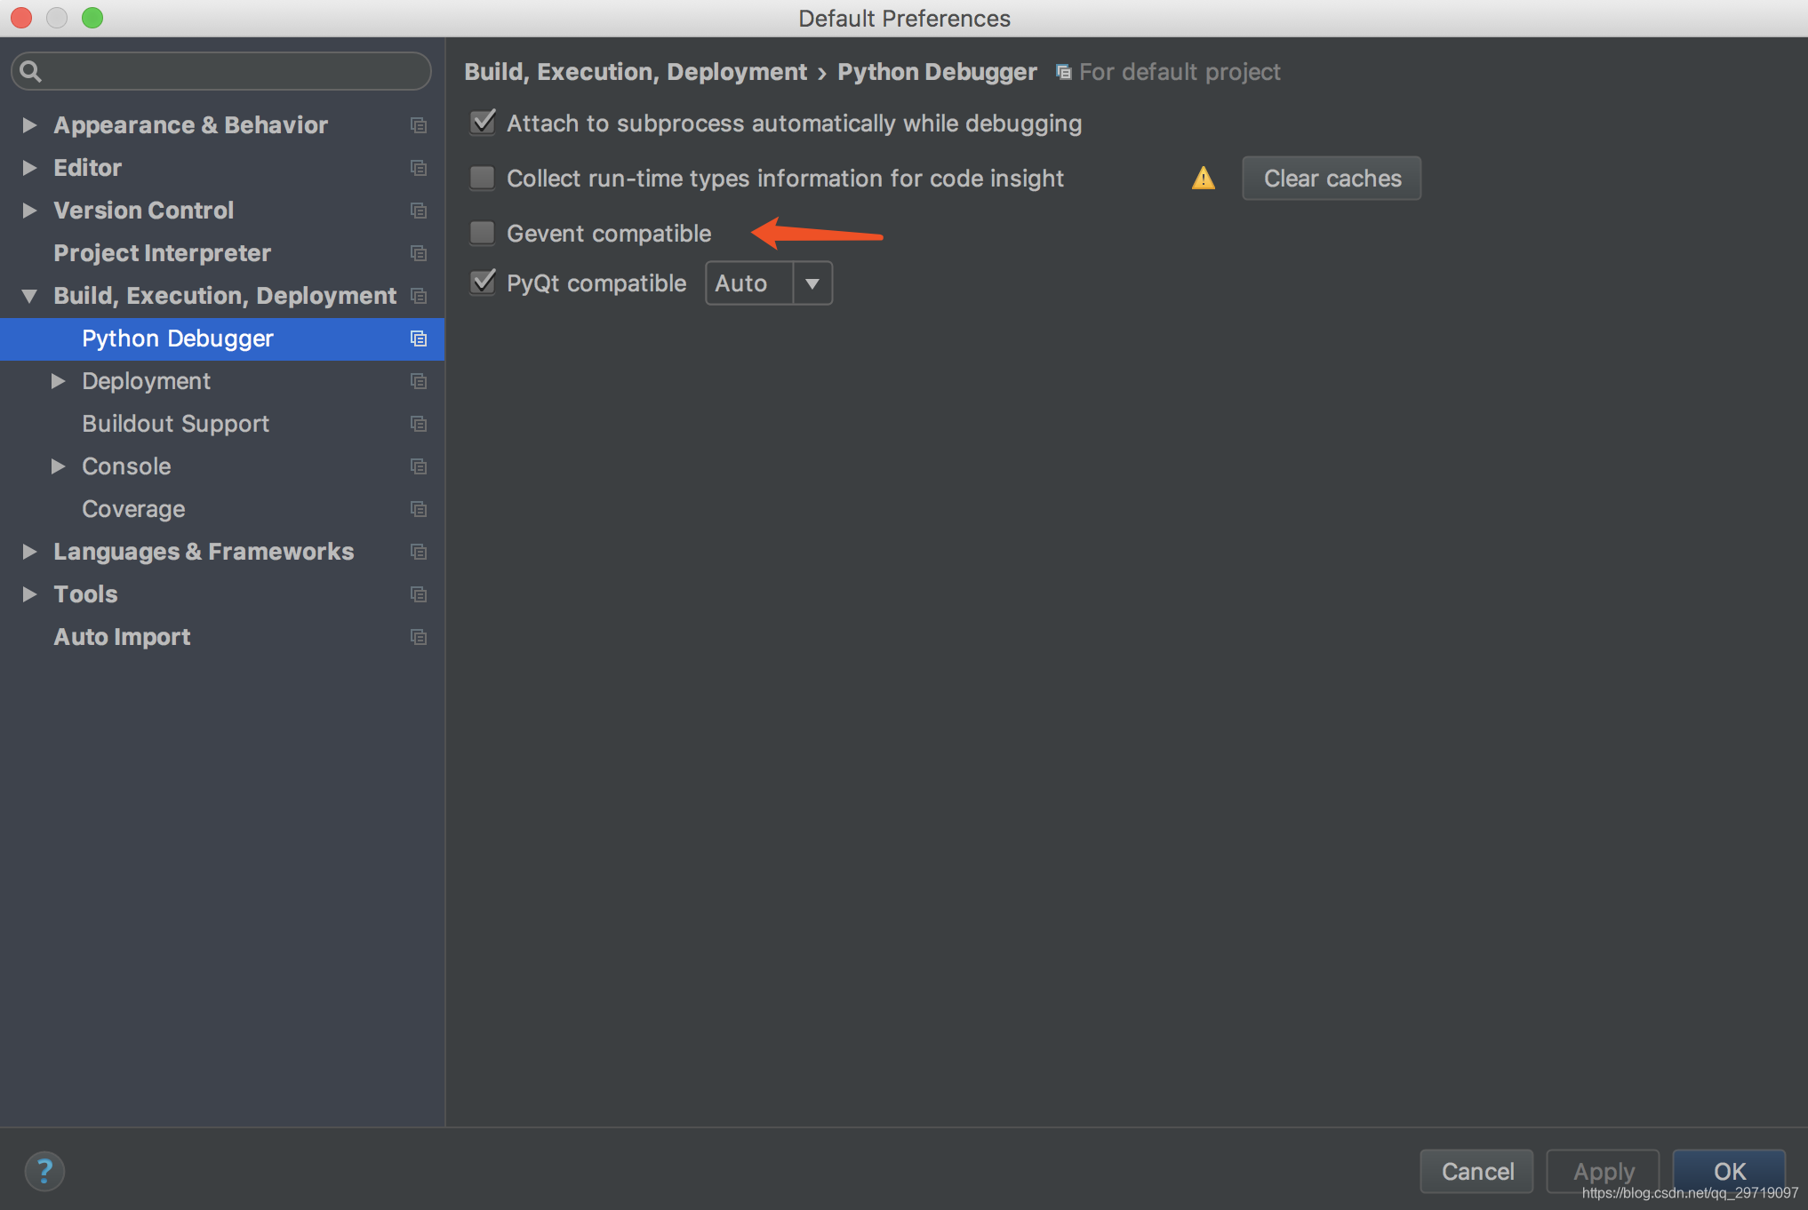Screen dimensions: 1808x1210
Task: Check Collect run-time types information for code insight
Action: point(482,178)
